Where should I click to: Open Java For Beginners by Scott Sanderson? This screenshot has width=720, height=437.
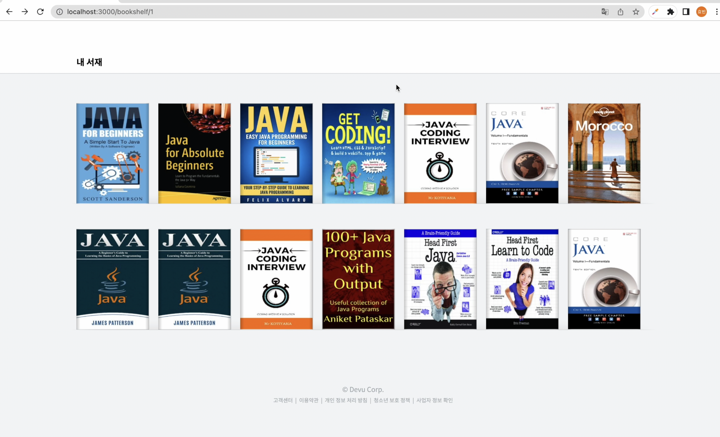(113, 153)
